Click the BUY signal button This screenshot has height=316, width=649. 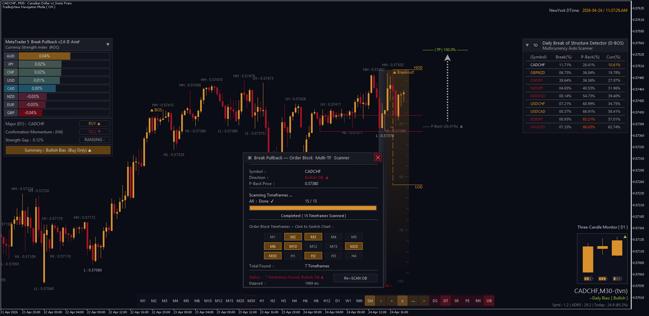click(x=95, y=124)
